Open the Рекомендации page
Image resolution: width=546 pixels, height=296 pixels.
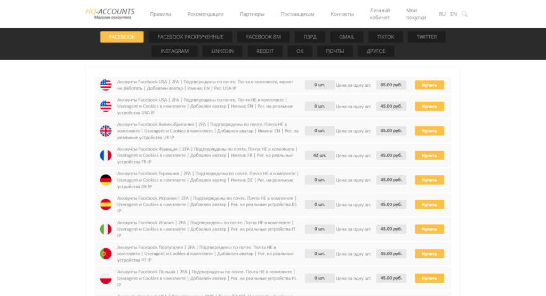205,14
